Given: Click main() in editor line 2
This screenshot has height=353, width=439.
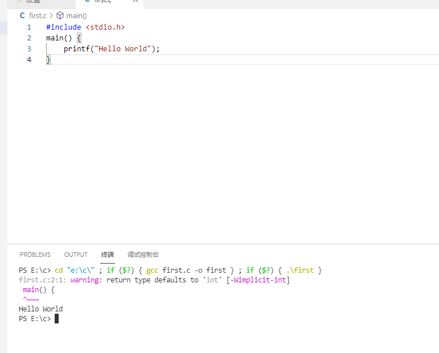Looking at the screenshot, I should (59, 38).
